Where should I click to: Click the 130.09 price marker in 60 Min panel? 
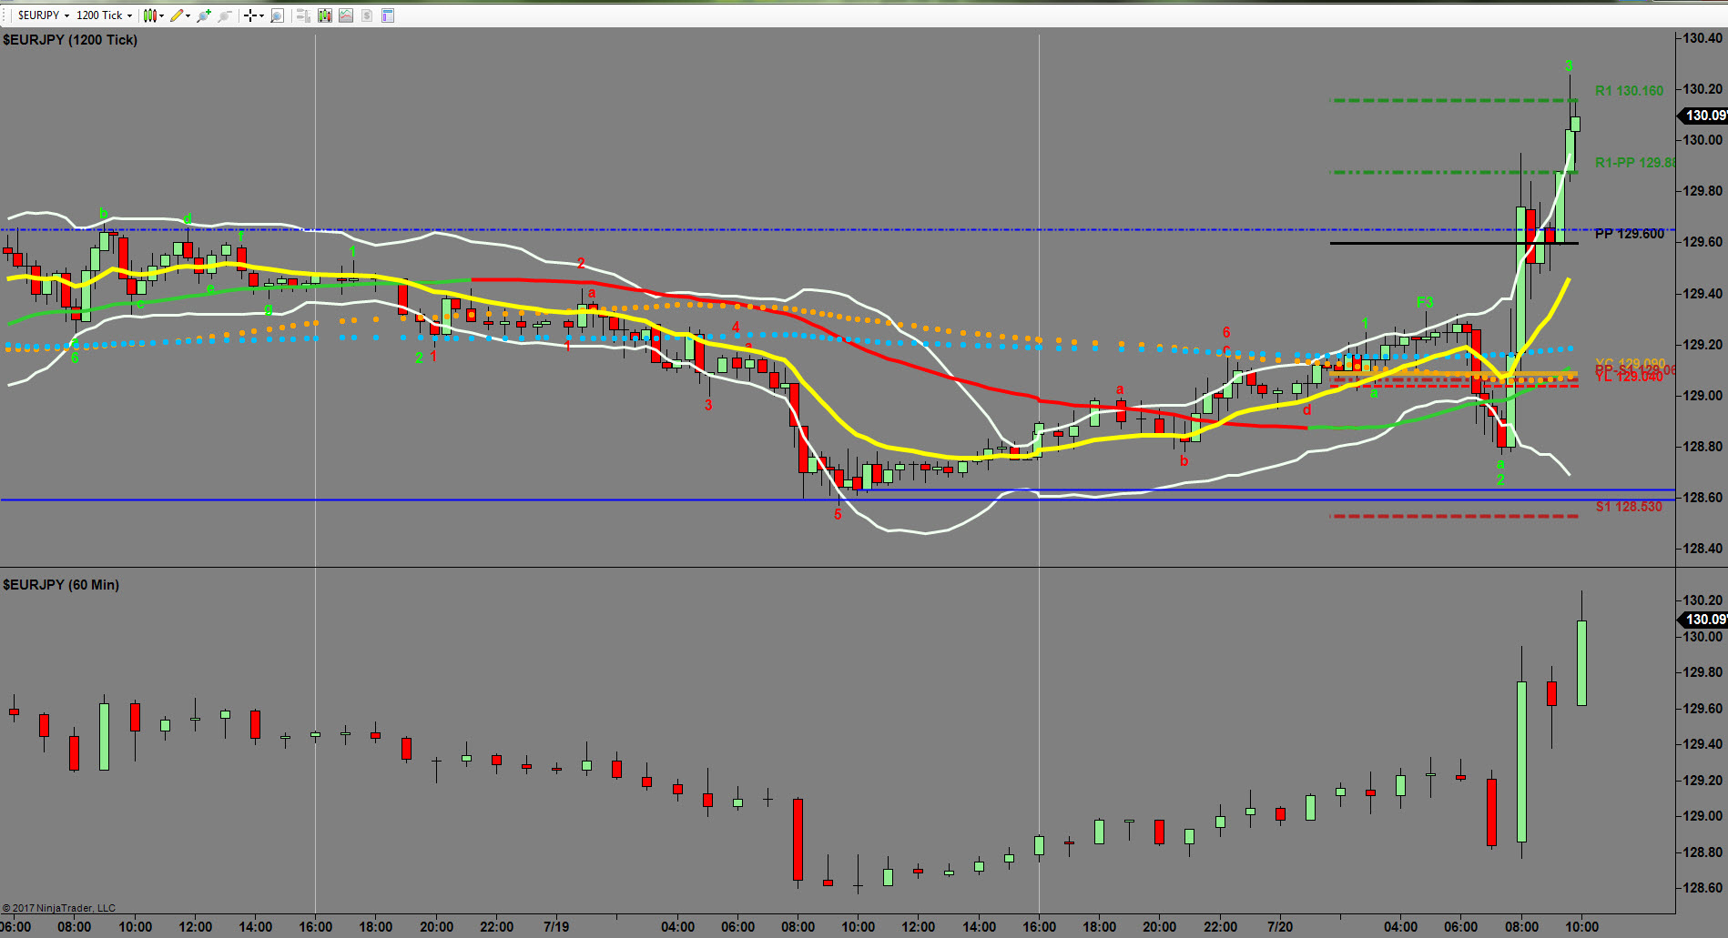click(x=1703, y=620)
